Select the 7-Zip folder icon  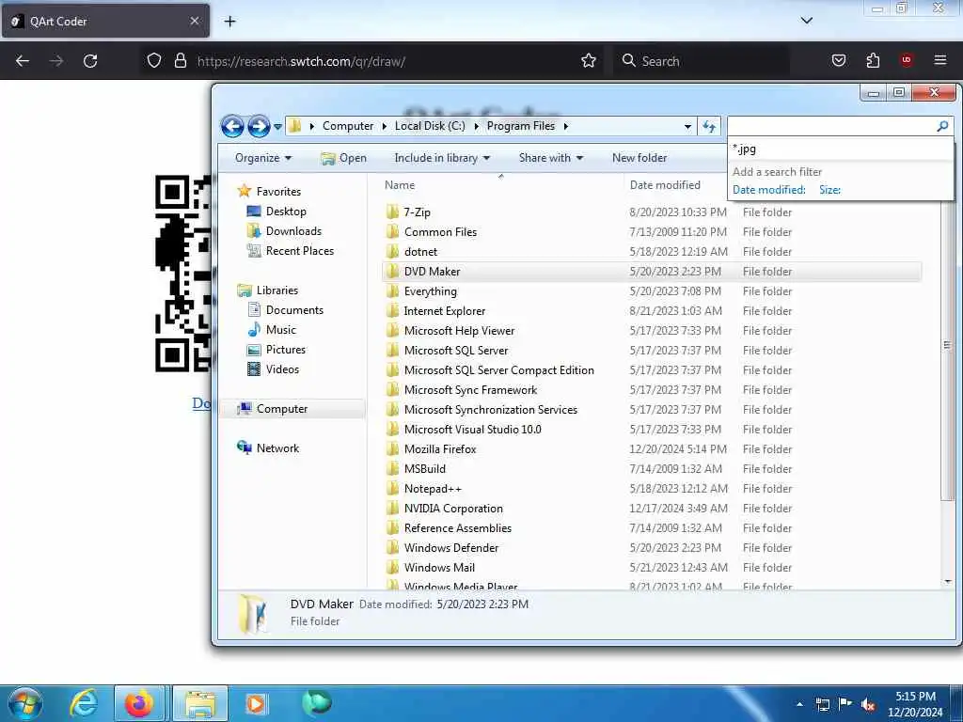click(392, 212)
